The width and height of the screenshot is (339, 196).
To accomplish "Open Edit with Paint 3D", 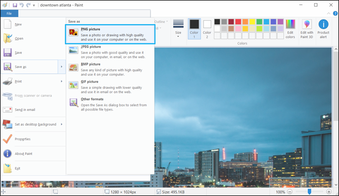I will (307, 29).
